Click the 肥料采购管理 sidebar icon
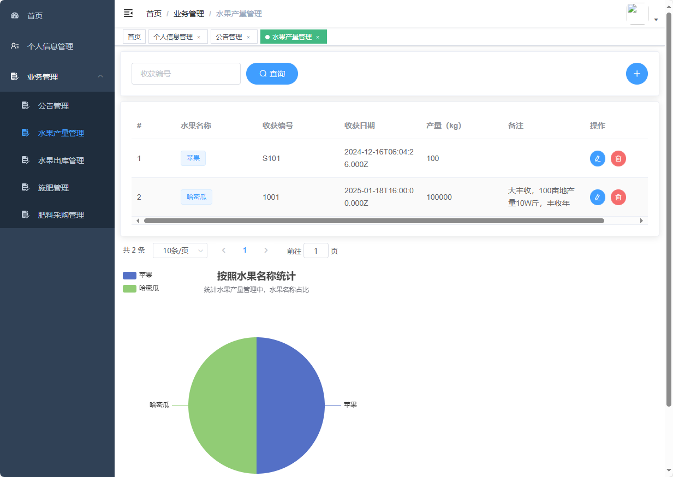The height and width of the screenshot is (477, 673). click(x=26, y=214)
